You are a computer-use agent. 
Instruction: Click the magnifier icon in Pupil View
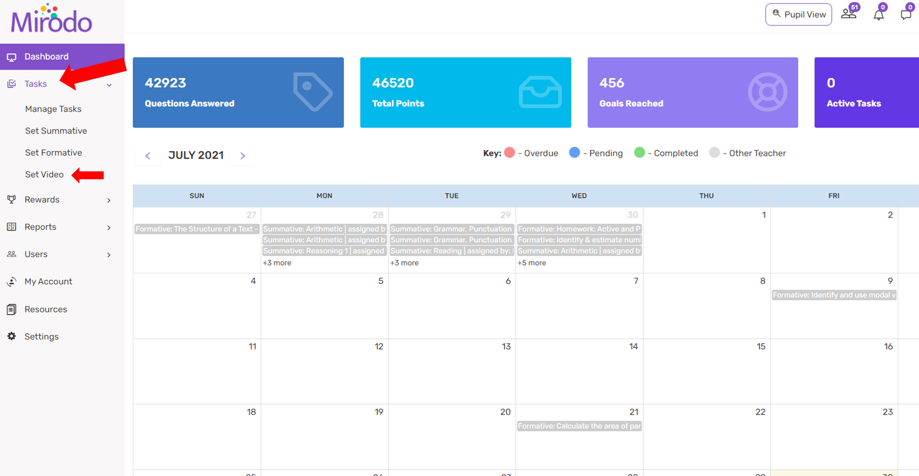click(776, 13)
